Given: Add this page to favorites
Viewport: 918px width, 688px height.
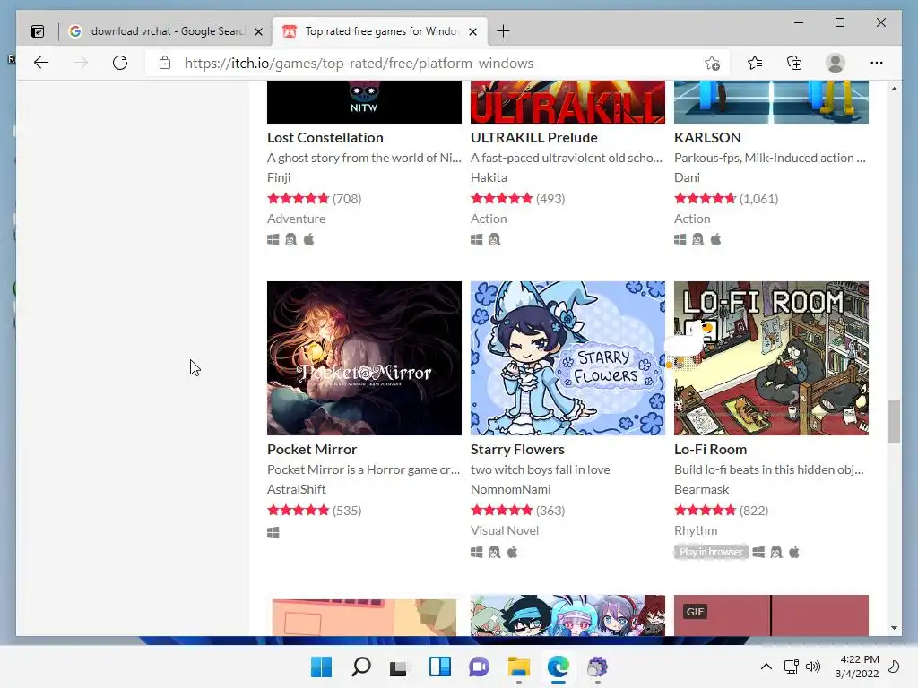Looking at the screenshot, I should pyautogui.click(x=712, y=64).
